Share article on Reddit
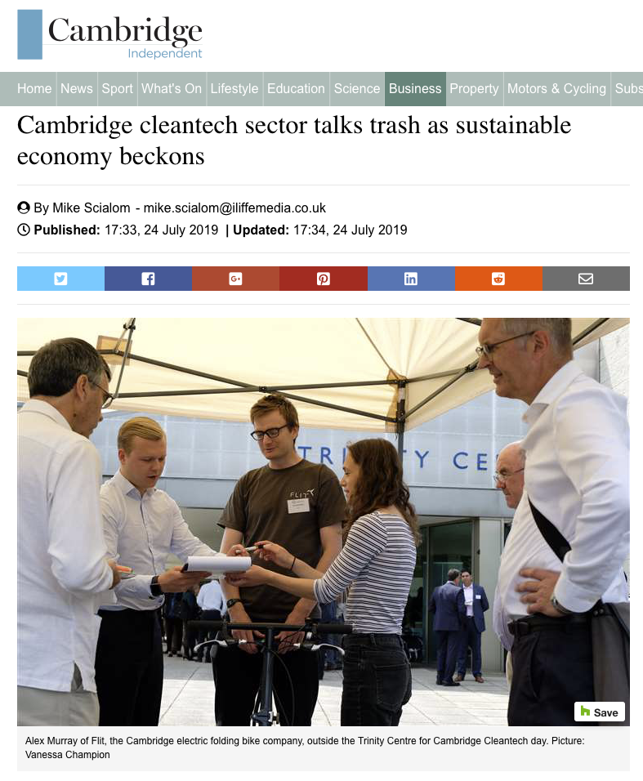This screenshot has height=781, width=643. click(498, 279)
